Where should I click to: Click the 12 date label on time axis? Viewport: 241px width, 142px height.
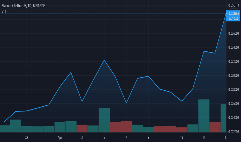[182, 137]
